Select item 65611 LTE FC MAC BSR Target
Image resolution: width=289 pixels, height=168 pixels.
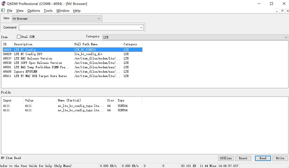[72, 76]
